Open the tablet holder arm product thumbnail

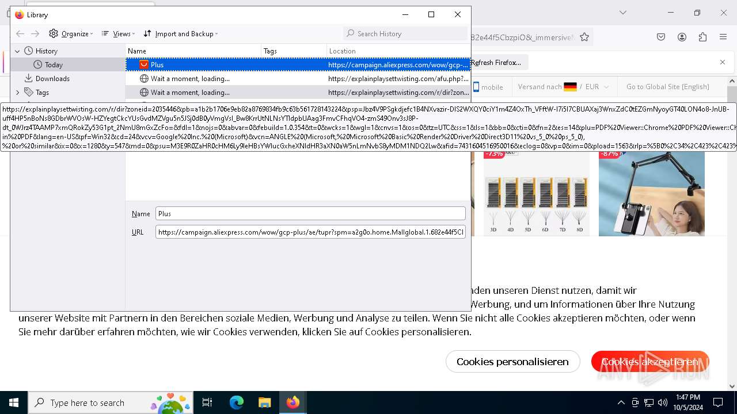(x=652, y=193)
